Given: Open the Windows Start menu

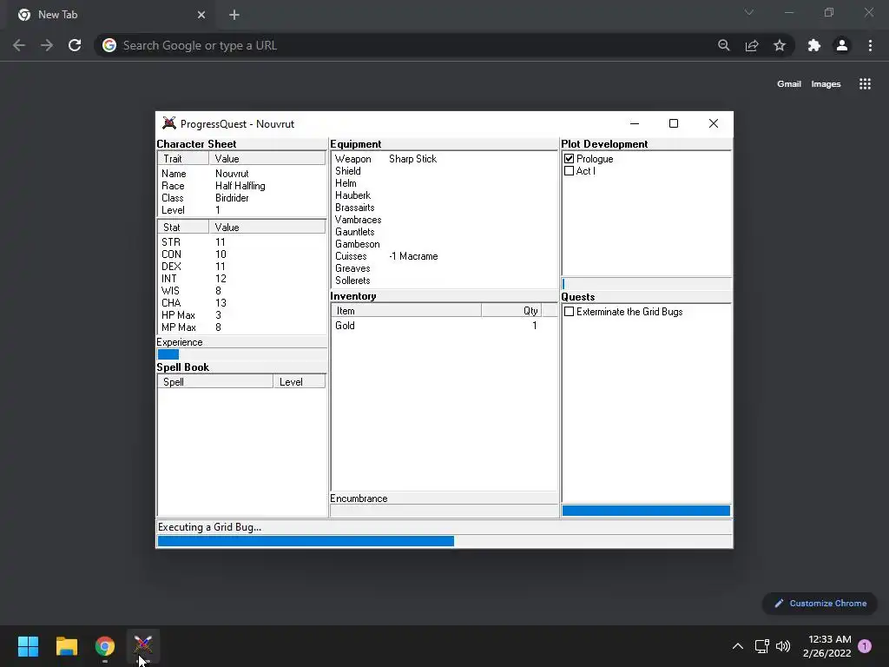Looking at the screenshot, I should 28,645.
